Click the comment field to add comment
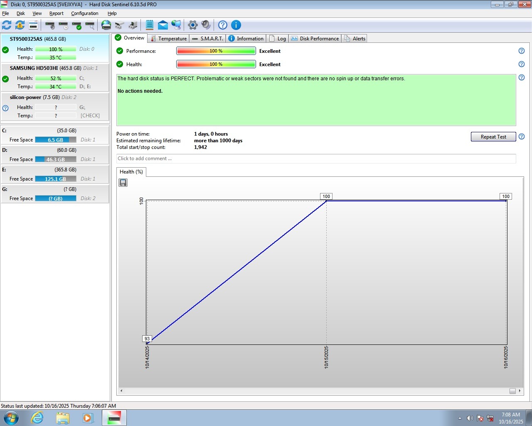This screenshot has height=426, width=532. click(x=316, y=159)
